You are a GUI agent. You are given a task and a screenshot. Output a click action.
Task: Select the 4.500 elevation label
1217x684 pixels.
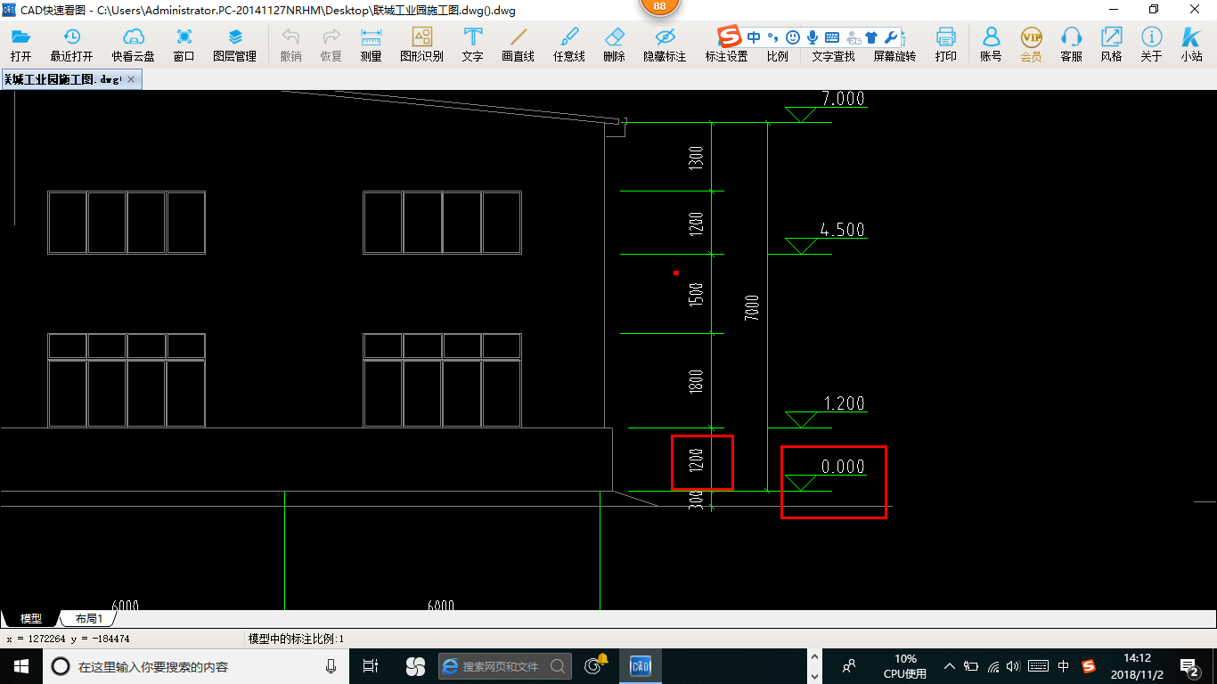click(x=842, y=230)
